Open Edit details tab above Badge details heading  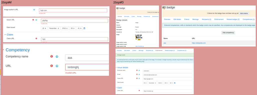[x=127, y=16]
